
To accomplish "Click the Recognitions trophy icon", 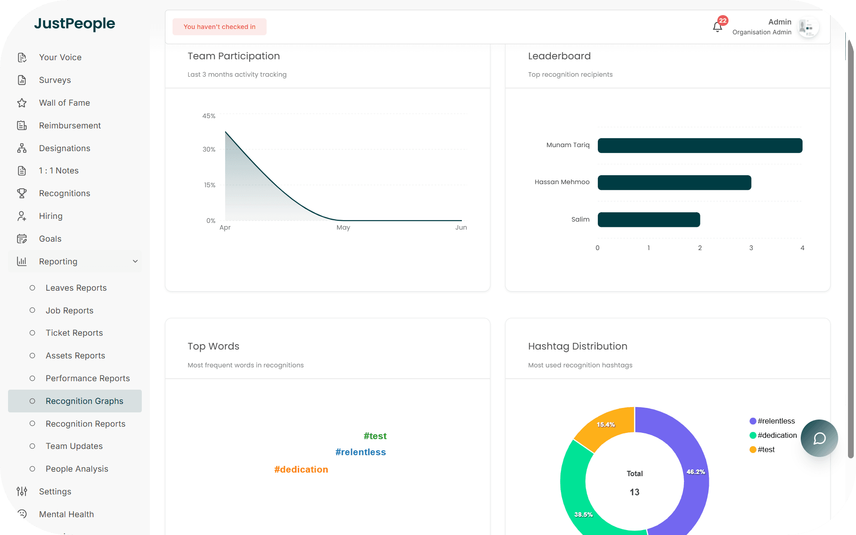I will click(x=22, y=193).
